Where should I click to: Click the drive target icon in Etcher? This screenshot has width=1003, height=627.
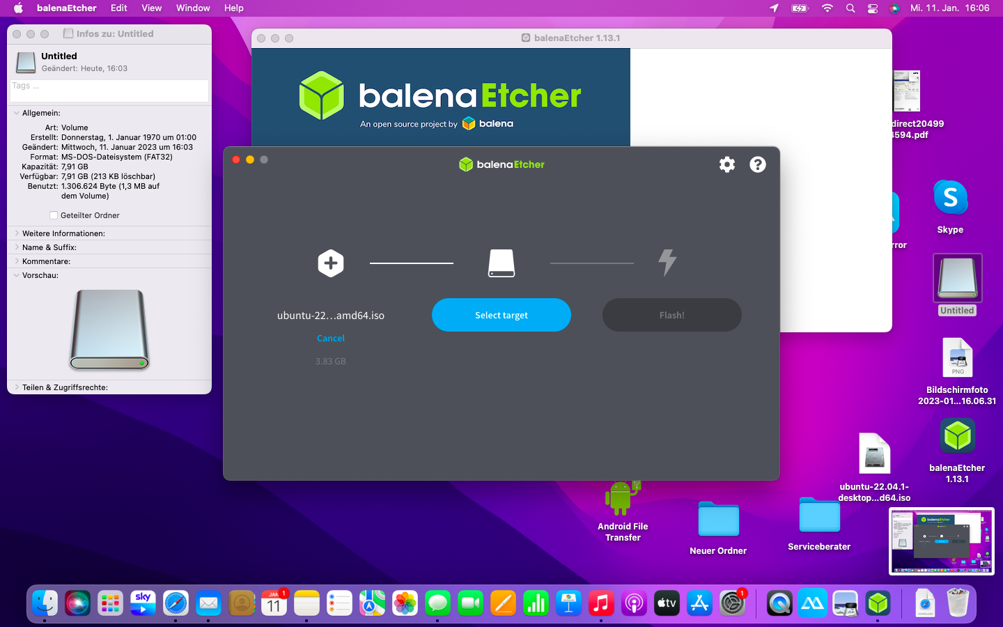501,263
